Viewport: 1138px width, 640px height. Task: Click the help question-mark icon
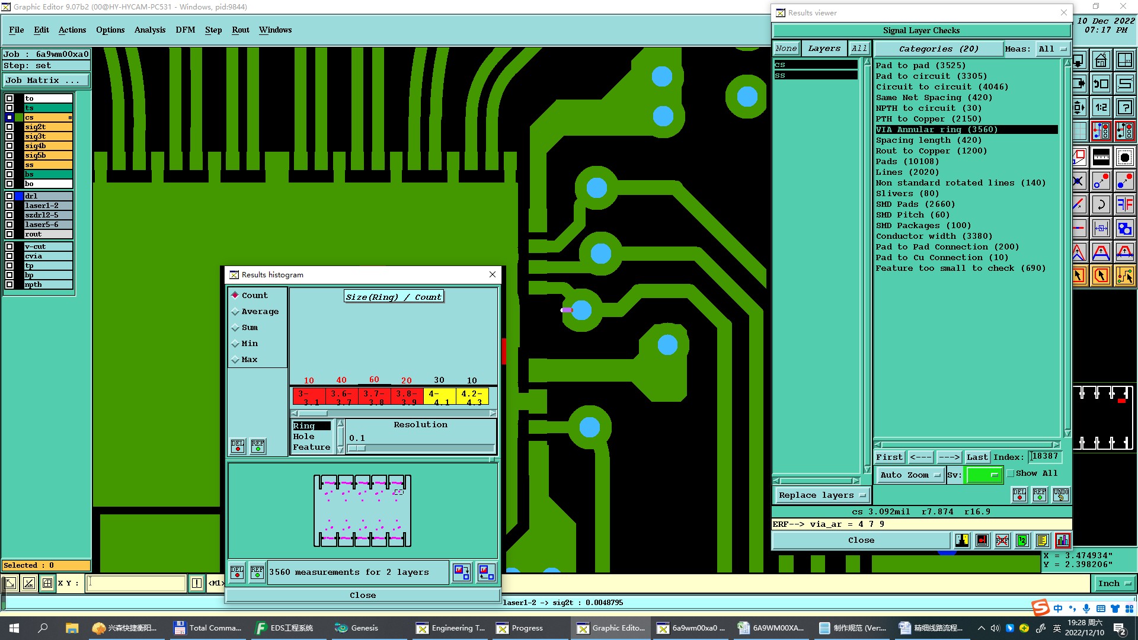[x=1124, y=108]
